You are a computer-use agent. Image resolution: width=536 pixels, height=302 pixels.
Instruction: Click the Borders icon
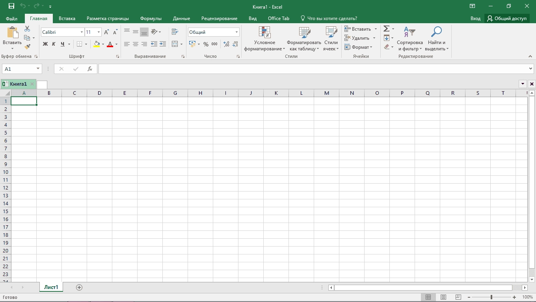click(80, 44)
